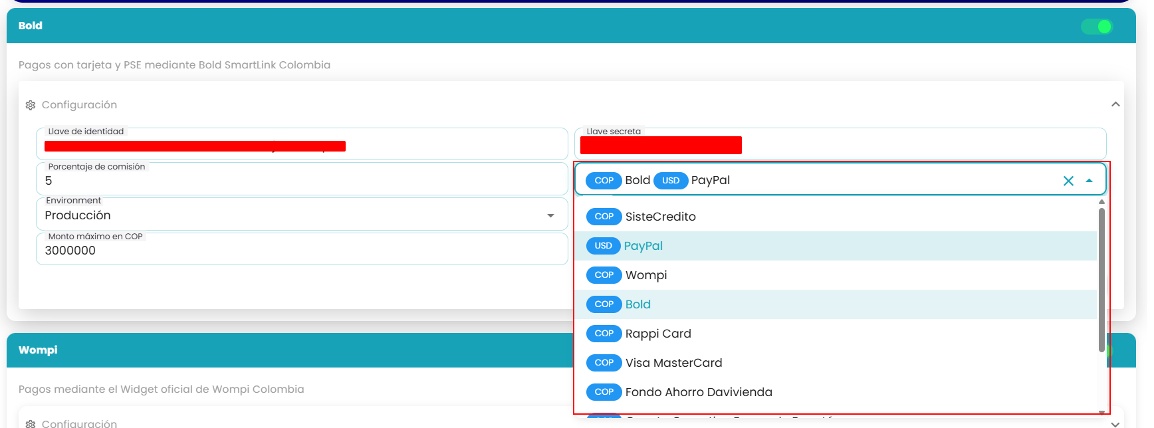
Task: Click the COP badge beside SisteCredito
Action: point(604,217)
